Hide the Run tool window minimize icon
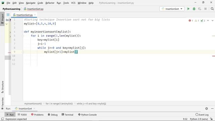 [x=212, y=109]
